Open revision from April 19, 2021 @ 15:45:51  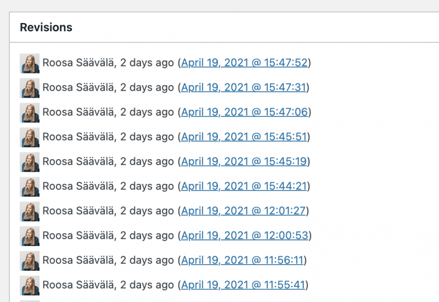244,137
